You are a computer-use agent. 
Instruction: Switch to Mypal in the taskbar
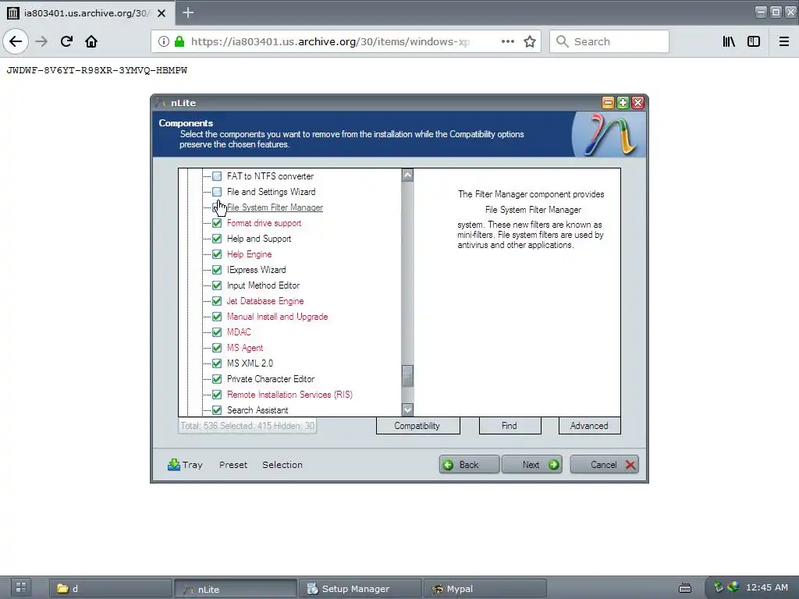485,588
